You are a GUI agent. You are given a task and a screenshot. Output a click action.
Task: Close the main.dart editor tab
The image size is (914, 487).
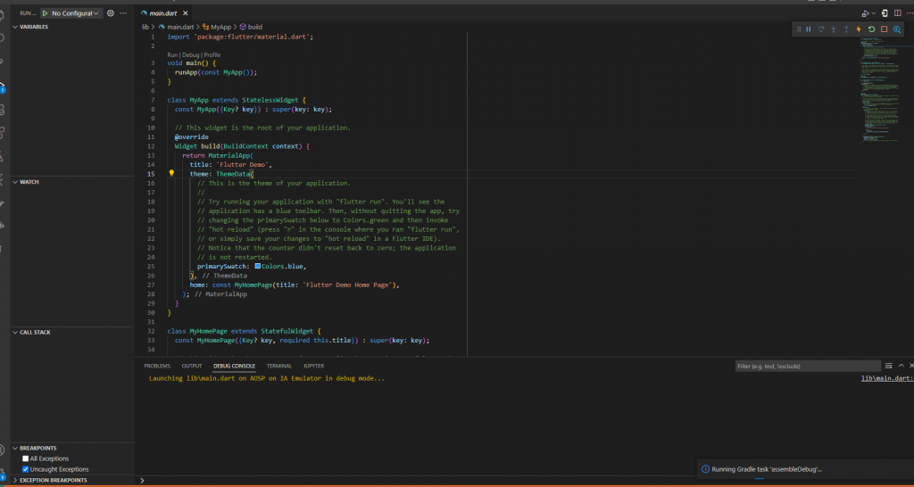184,12
